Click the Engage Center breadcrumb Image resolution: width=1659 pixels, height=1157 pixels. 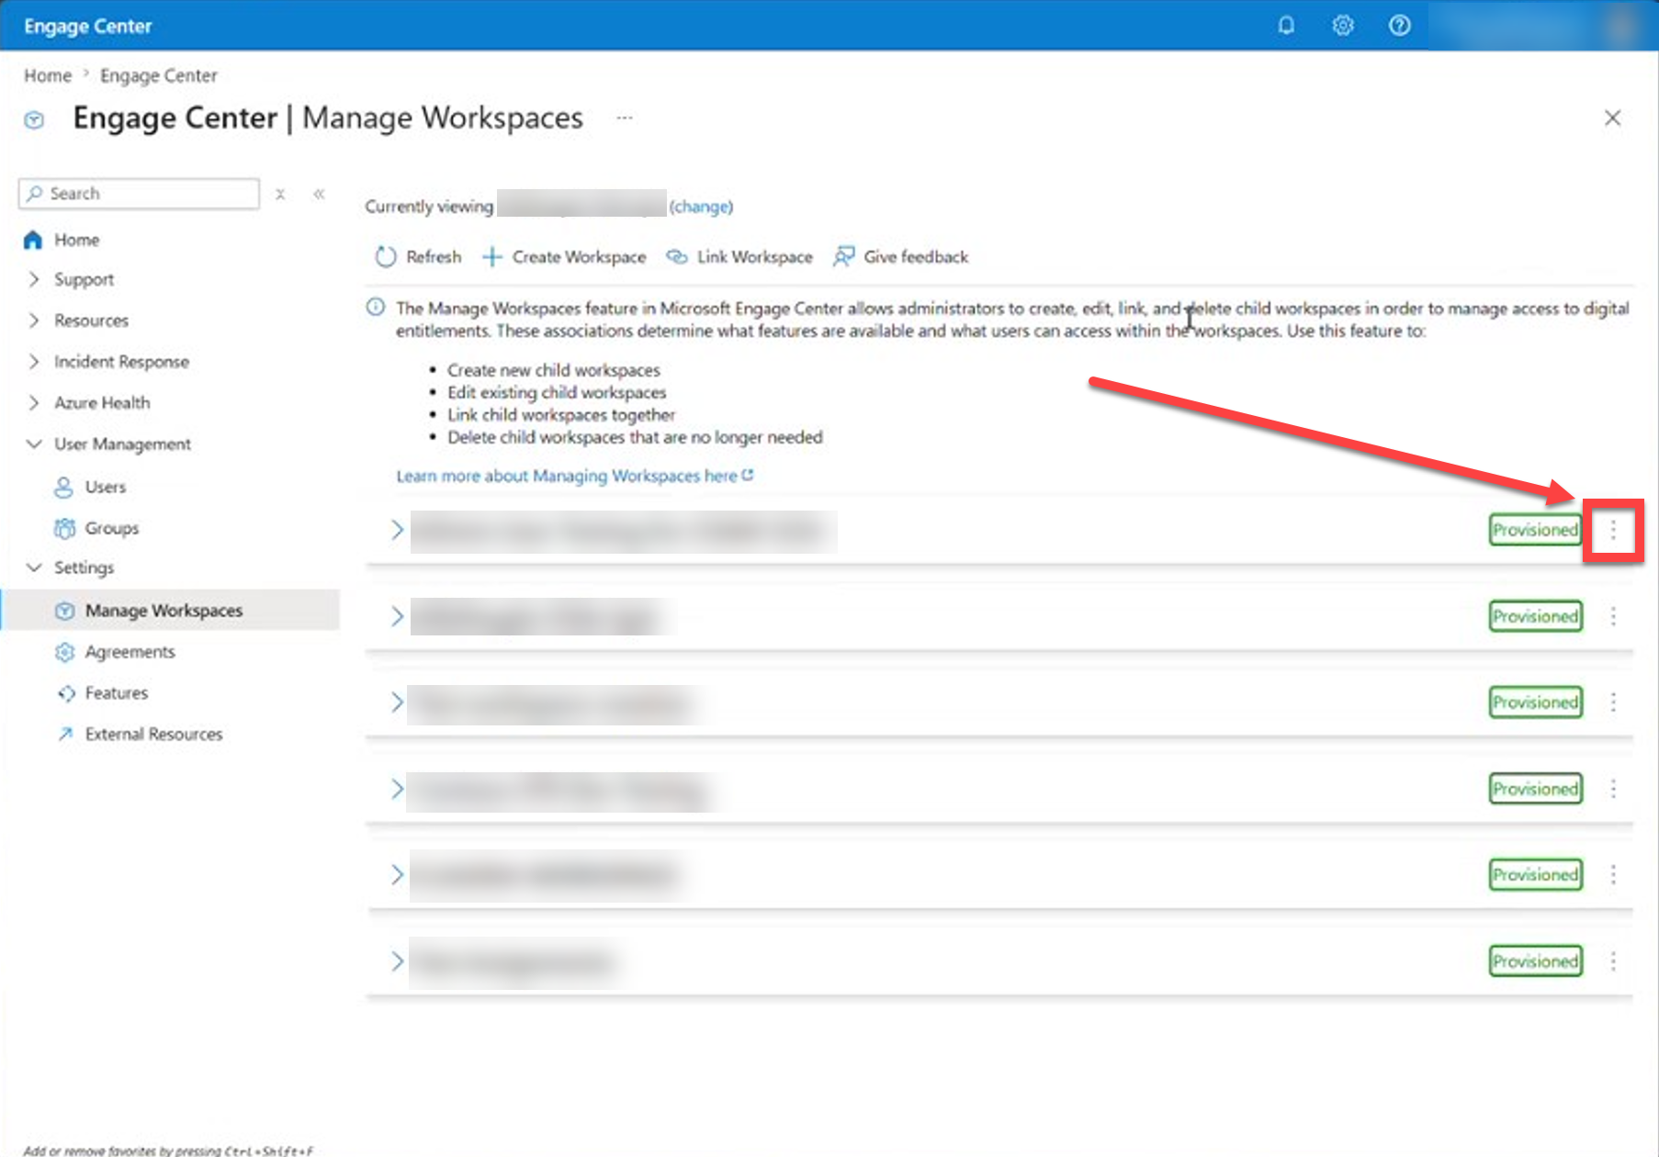click(x=159, y=75)
